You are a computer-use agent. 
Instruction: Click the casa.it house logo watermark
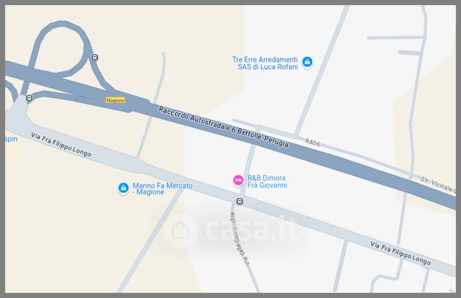180,231
